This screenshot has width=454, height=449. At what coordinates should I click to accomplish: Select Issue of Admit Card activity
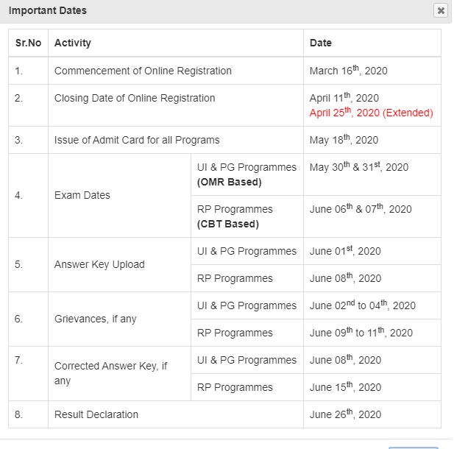pyautogui.click(x=137, y=140)
